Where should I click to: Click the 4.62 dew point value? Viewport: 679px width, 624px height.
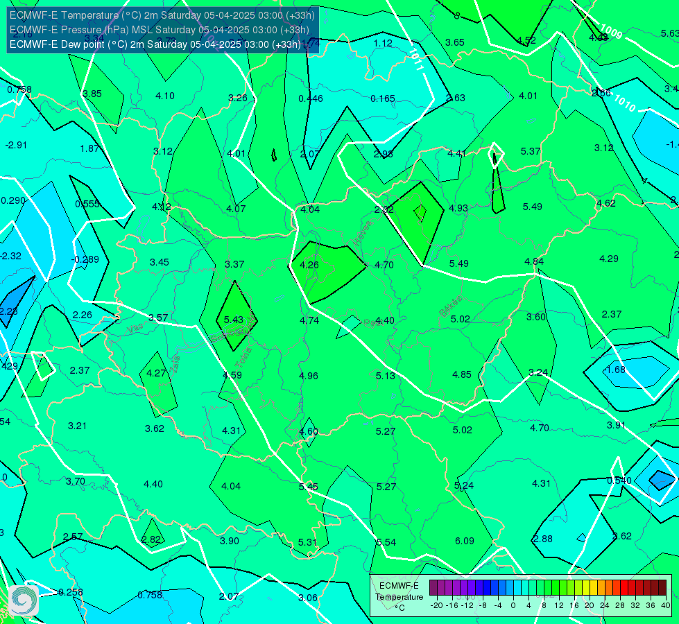605,203
